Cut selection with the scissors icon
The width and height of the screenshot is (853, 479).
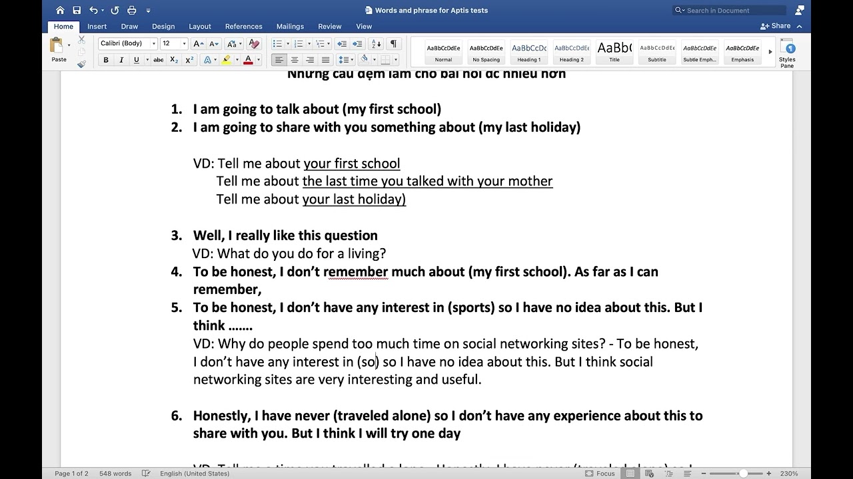coord(81,40)
